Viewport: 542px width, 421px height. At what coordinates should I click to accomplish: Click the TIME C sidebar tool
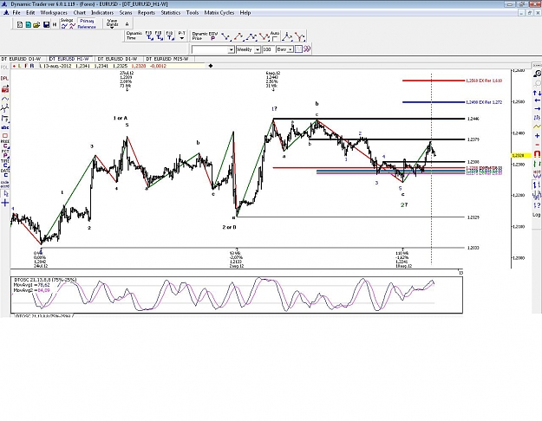point(5,164)
